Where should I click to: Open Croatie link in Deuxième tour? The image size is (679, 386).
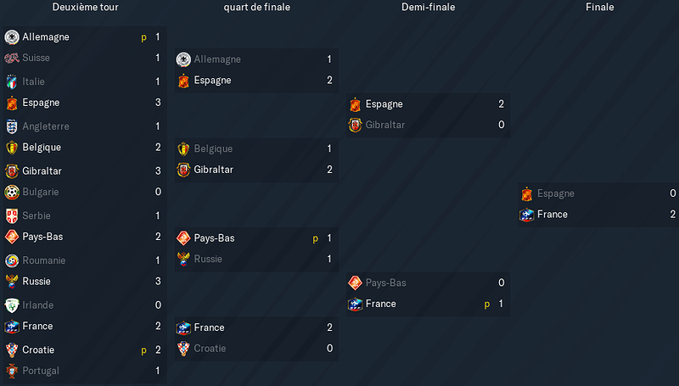[x=38, y=350]
